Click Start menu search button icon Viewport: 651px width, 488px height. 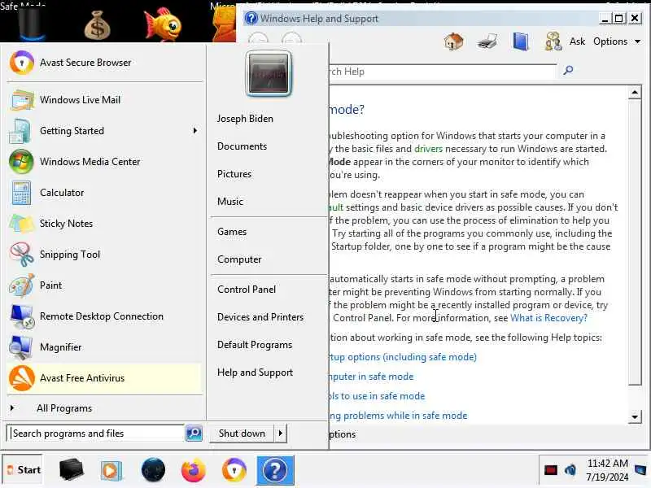194,434
